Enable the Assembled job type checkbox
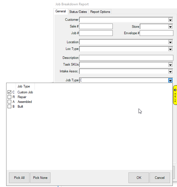 9,102
